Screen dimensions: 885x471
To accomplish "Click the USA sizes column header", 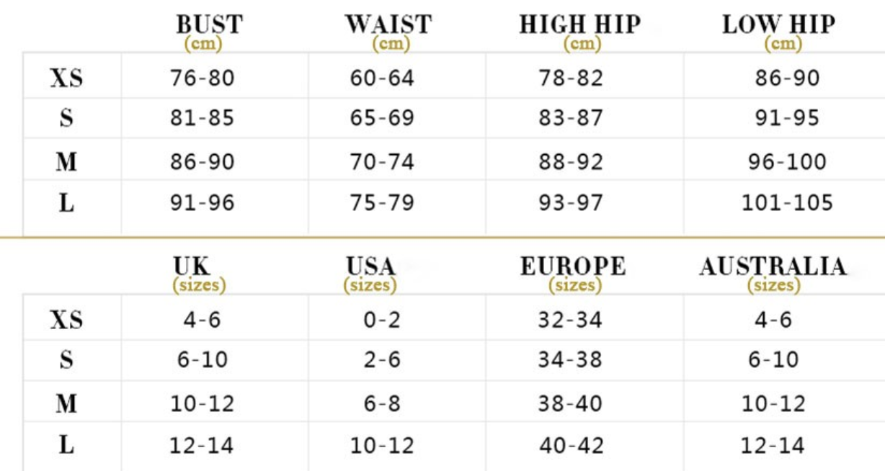I will 370,267.
